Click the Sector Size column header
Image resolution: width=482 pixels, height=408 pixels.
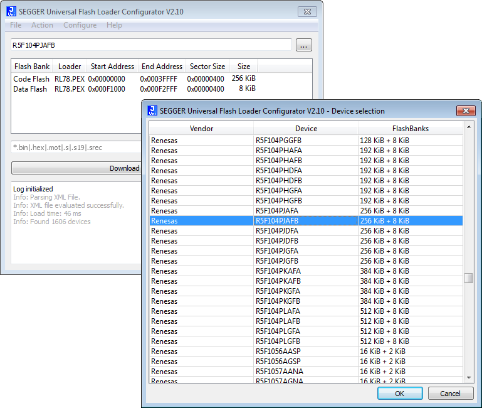click(207, 66)
